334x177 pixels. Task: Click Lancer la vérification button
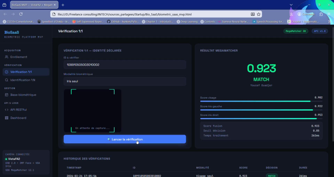click(x=125, y=139)
